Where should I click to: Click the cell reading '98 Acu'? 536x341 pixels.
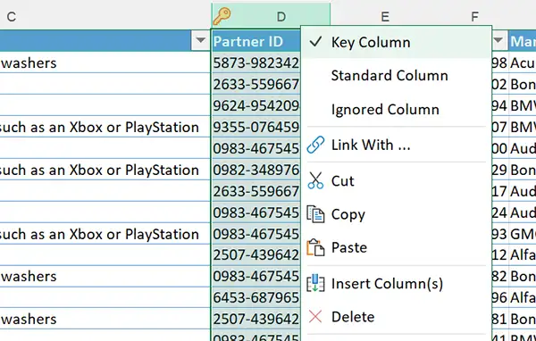(x=514, y=62)
